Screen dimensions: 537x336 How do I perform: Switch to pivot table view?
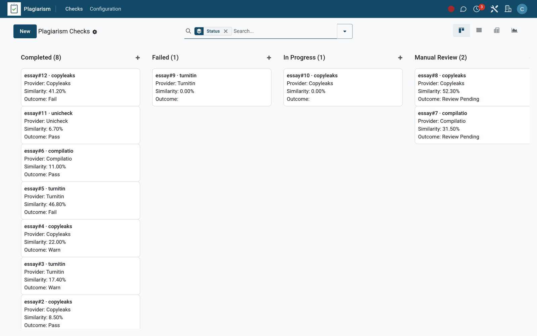[497, 30]
